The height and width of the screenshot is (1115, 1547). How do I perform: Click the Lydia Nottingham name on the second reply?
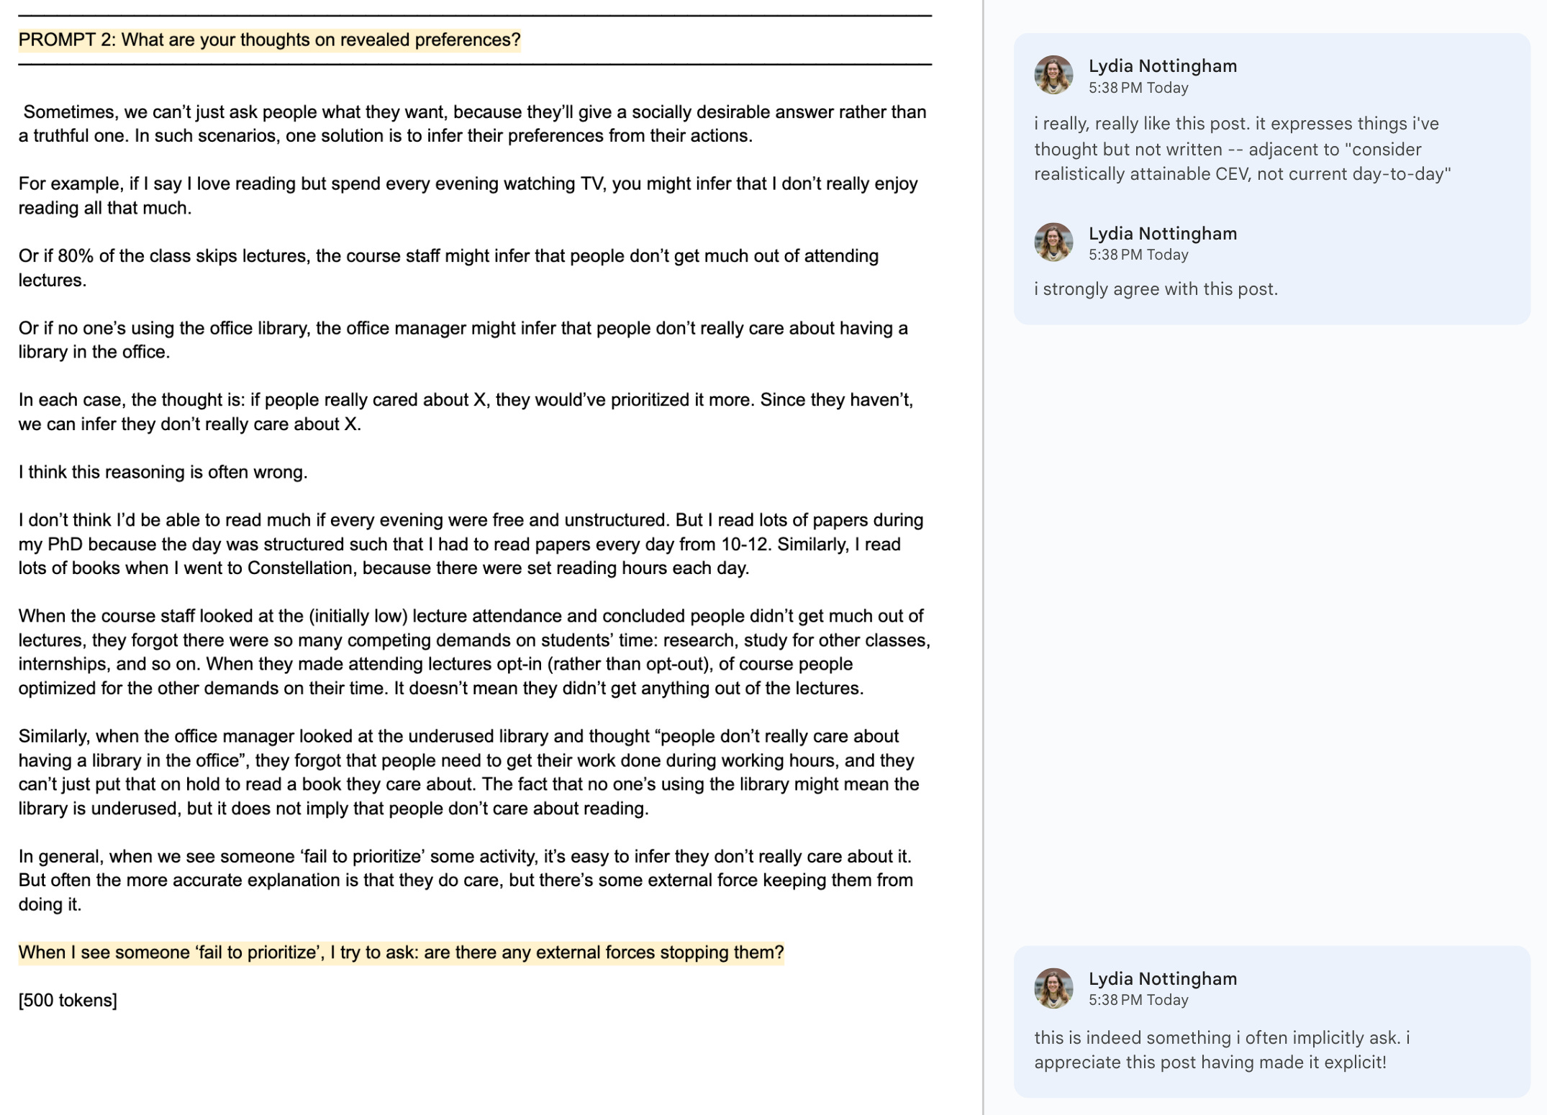(x=1163, y=233)
